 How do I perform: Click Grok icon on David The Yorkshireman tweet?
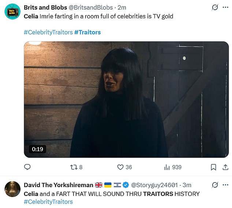[x=215, y=185]
